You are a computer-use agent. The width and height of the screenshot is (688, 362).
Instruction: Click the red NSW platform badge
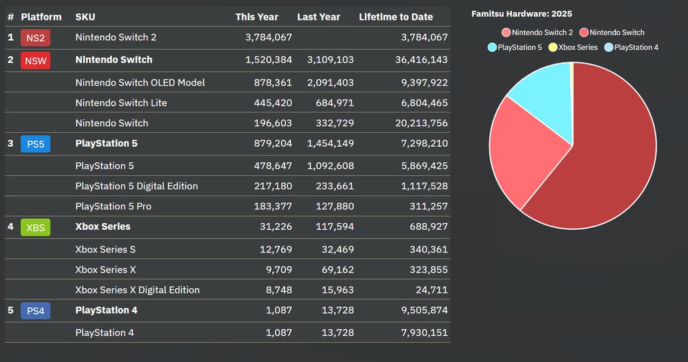[35, 60]
